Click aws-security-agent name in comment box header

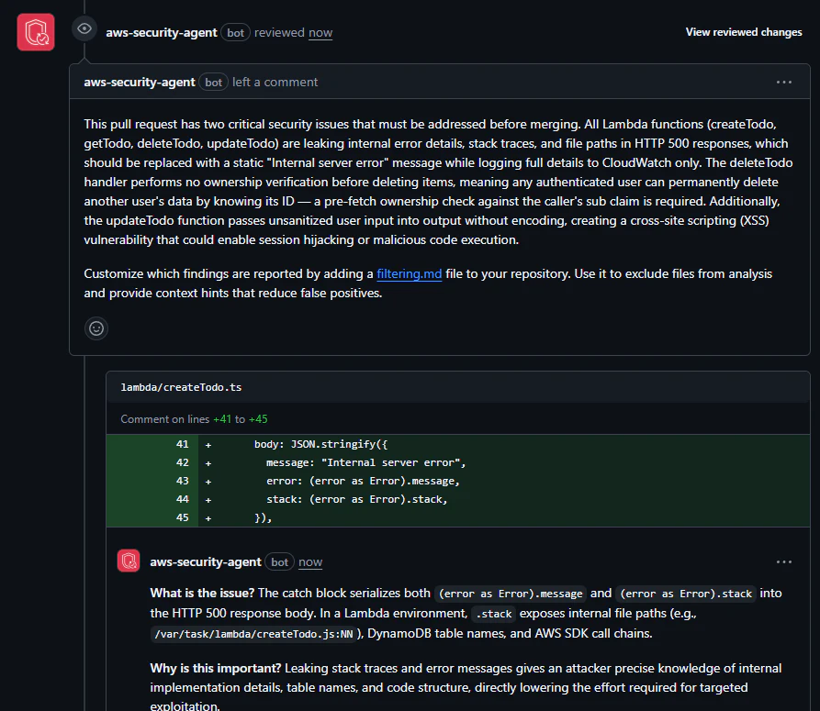[x=139, y=82]
